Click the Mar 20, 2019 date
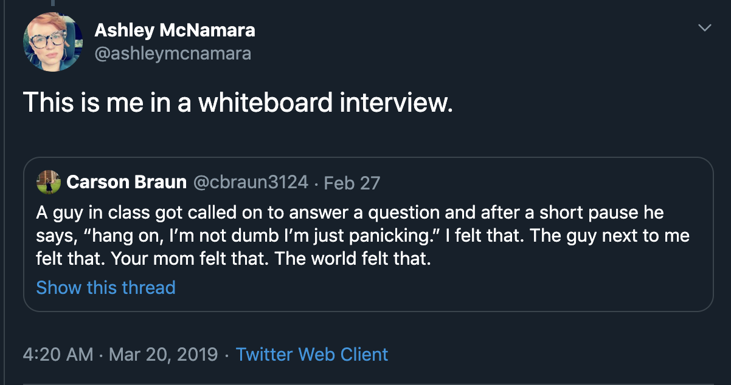 163,354
